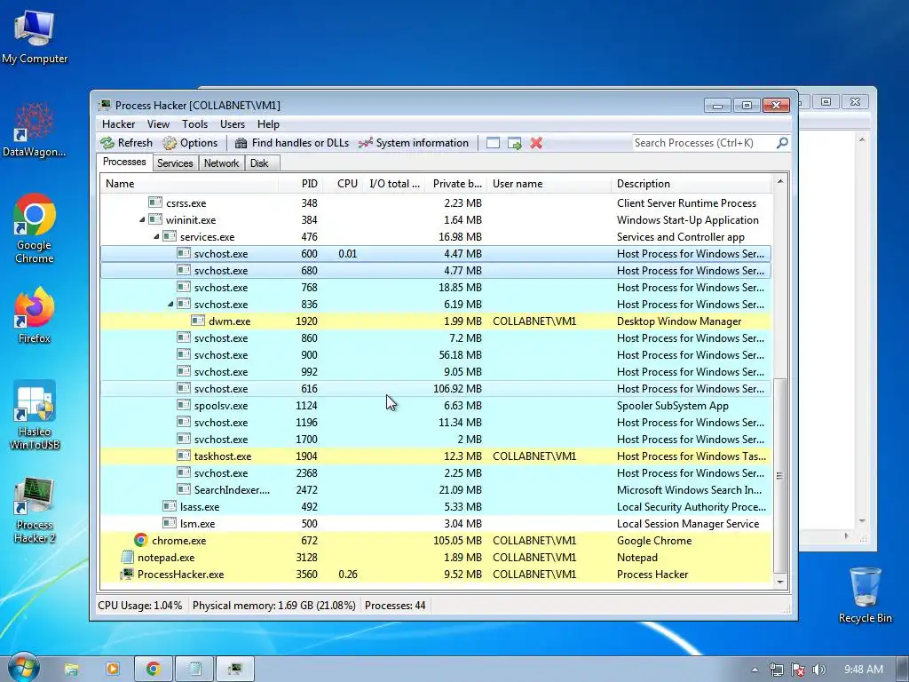Screen dimensions: 909x682
Task: Click the csrss.exe process icon
Action: coord(154,202)
